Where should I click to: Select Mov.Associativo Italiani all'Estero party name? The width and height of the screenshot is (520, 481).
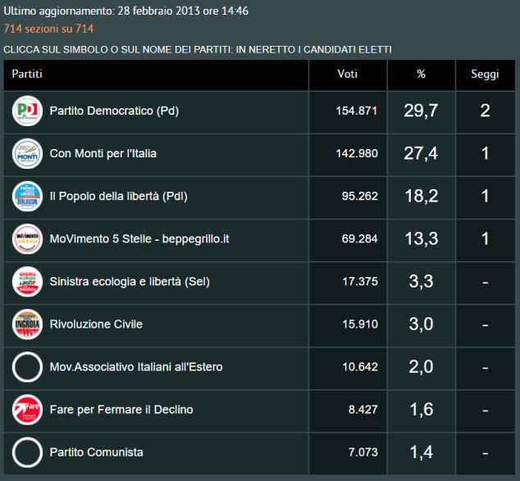click(x=136, y=366)
